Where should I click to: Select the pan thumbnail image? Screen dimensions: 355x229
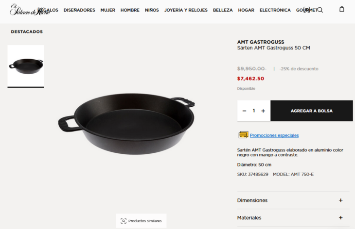click(26, 66)
